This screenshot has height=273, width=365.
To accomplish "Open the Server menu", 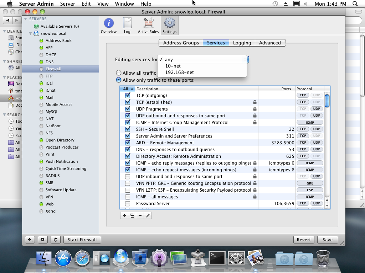I will [x=67, y=4].
